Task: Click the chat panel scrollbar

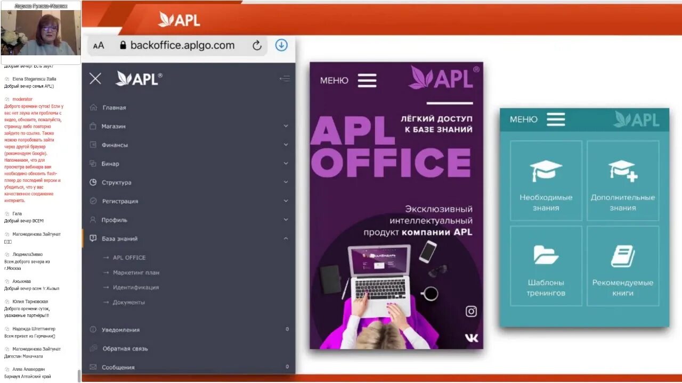Action: click(x=79, y=376)
